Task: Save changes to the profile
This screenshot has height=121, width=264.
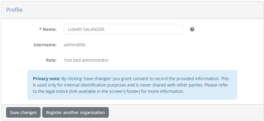Action: [23, 113]
